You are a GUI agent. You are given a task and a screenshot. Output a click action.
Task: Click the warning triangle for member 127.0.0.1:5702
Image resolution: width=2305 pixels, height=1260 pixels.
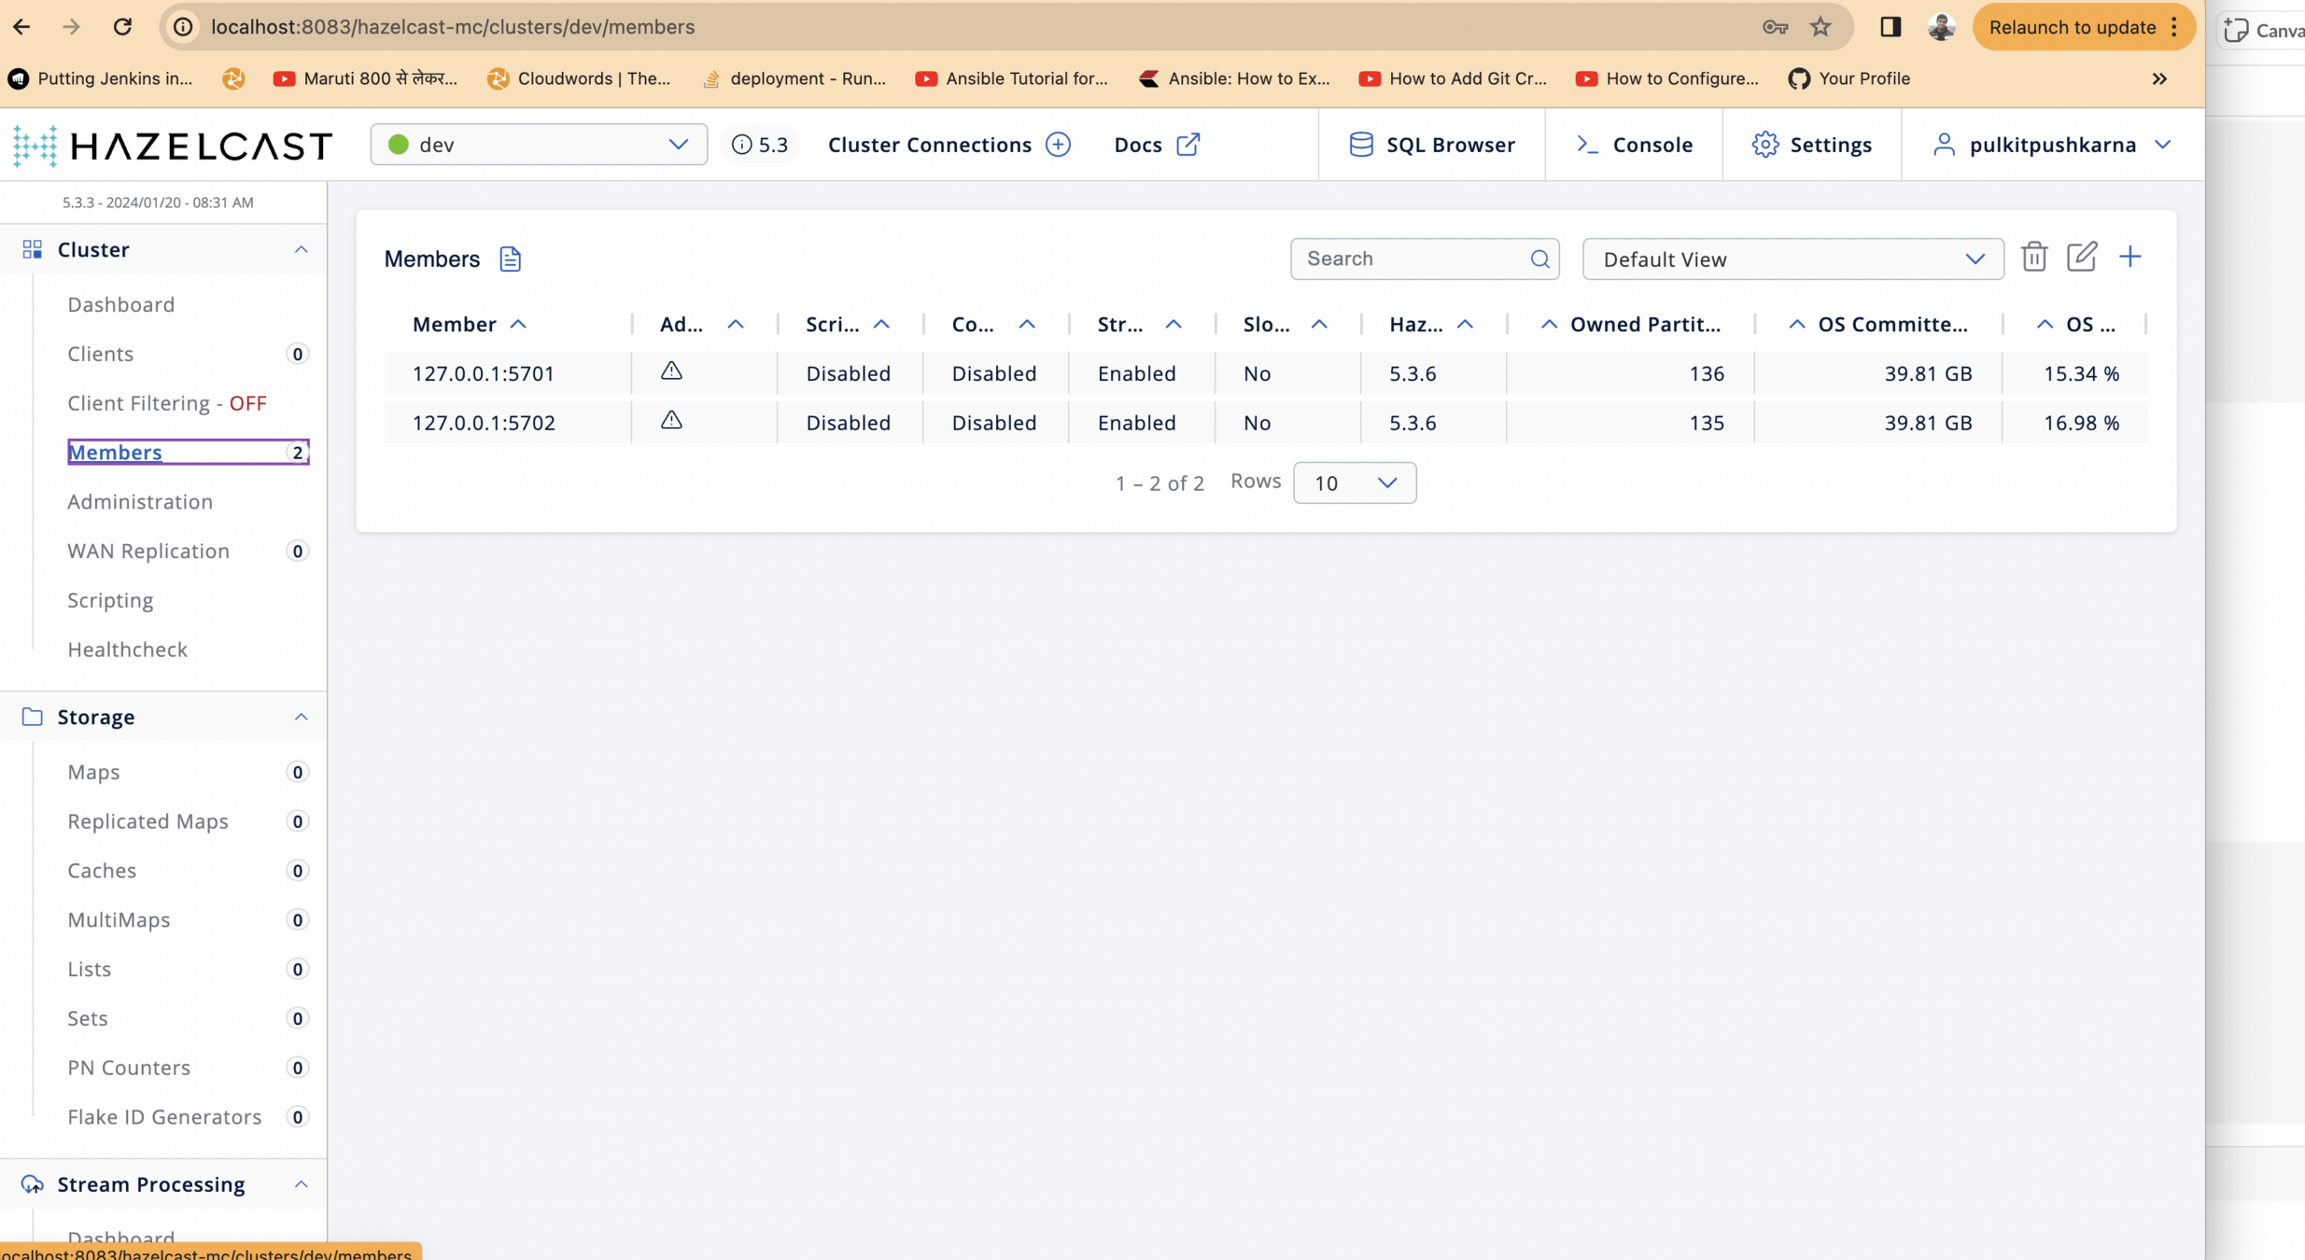[671, 421]
